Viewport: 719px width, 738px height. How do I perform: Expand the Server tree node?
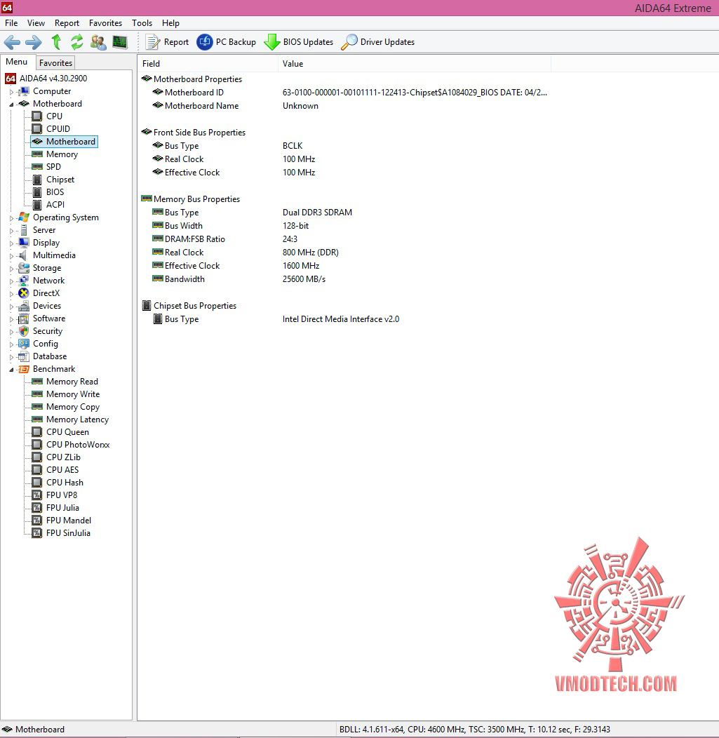[11, 231]
